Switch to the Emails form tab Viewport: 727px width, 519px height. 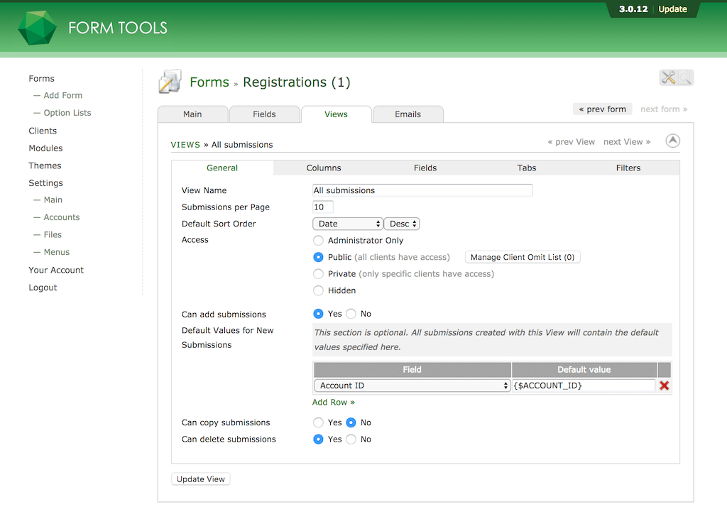(x=408, y=114)
